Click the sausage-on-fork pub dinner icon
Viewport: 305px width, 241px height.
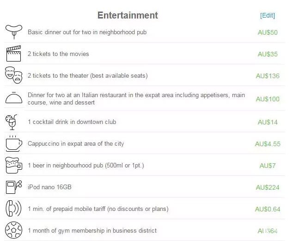tap(14, 32)
